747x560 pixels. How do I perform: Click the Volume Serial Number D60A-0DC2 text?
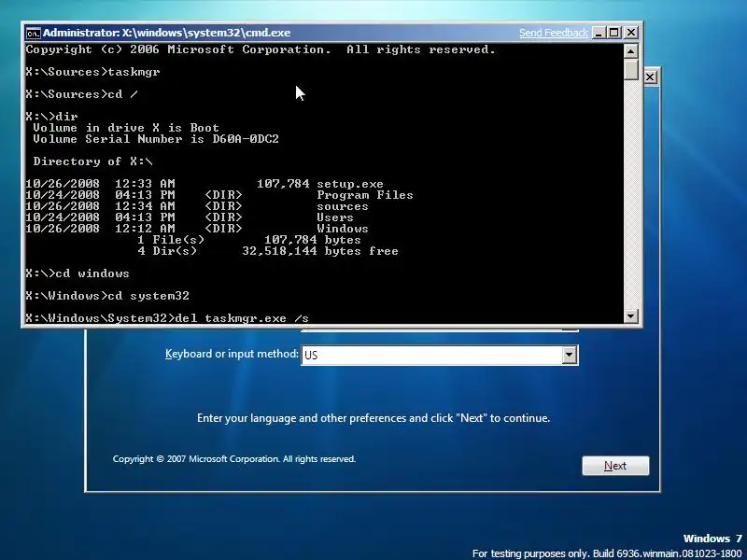click(x=156, y=139)
